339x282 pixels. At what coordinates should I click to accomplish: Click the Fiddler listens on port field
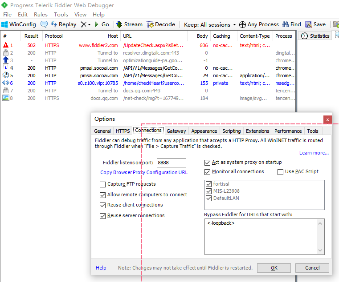[171, 163]
